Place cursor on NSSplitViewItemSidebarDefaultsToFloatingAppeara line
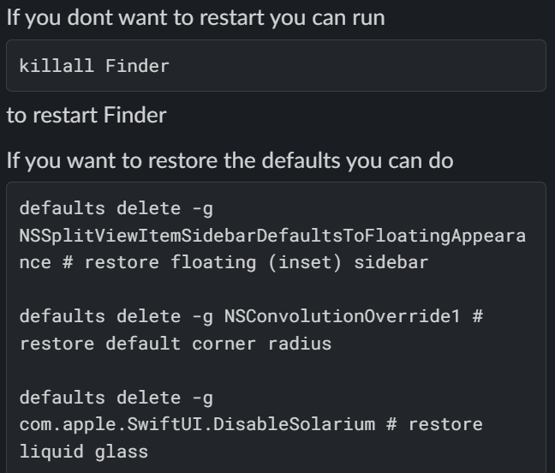The height and width of the screenshot is (473, 555). pos(272,236)
